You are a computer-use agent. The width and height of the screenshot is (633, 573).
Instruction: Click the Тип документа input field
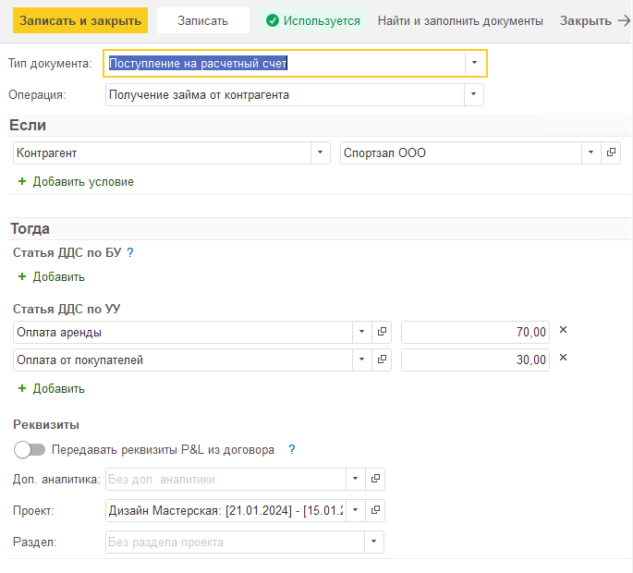(x=286, y=63)
